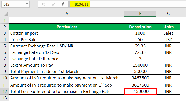Select row 1 header
The width and height of the screenshot is (186, 101).
pyautogui.click(x=5, y=20)
